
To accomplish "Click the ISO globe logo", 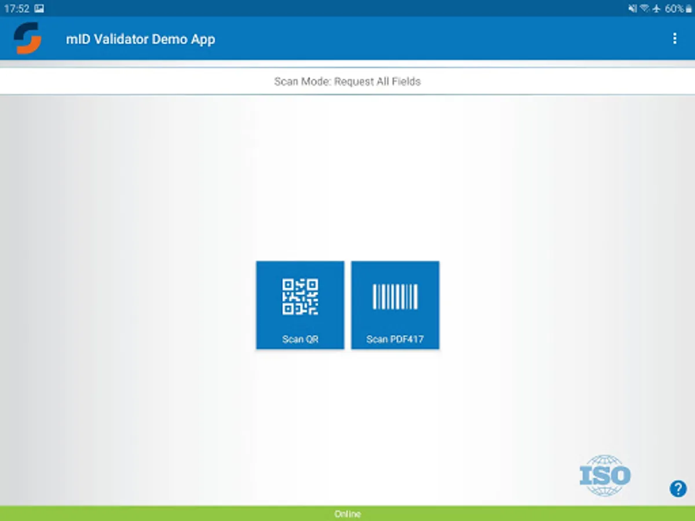I will point(605,475).
